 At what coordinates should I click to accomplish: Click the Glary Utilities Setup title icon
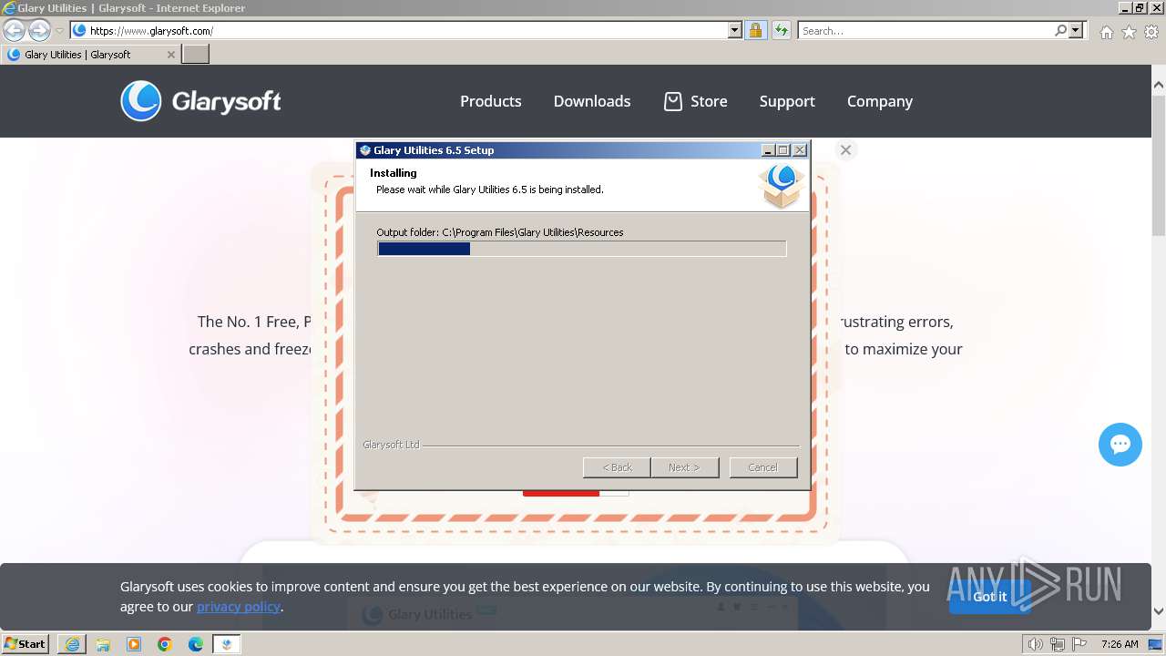point(365,150)
